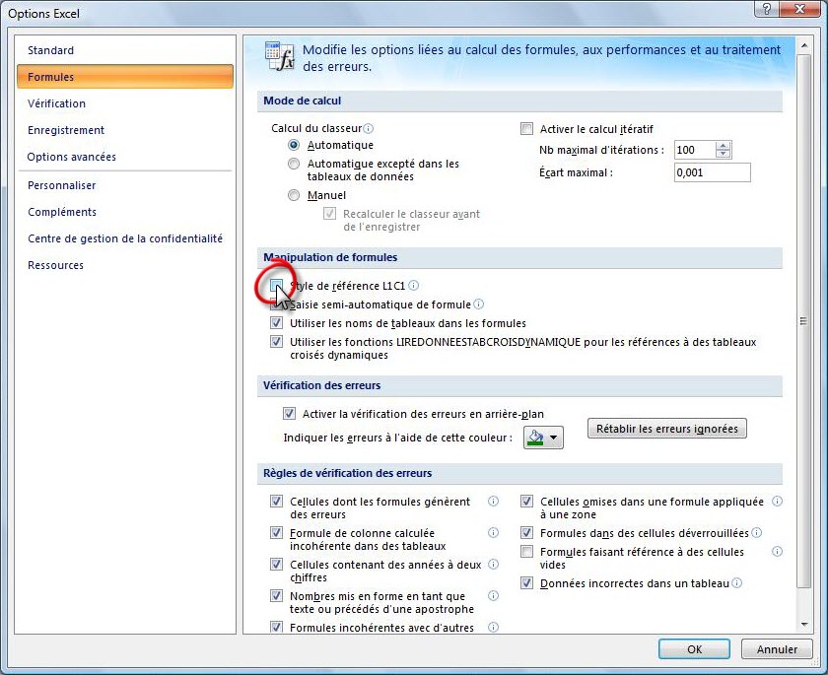Image resolution: width=828 pixels, height=675 pixels.
Task: Open the Ressources category
Action: click(55, 265)
